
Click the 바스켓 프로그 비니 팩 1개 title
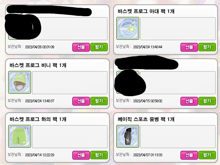point(38,65)
